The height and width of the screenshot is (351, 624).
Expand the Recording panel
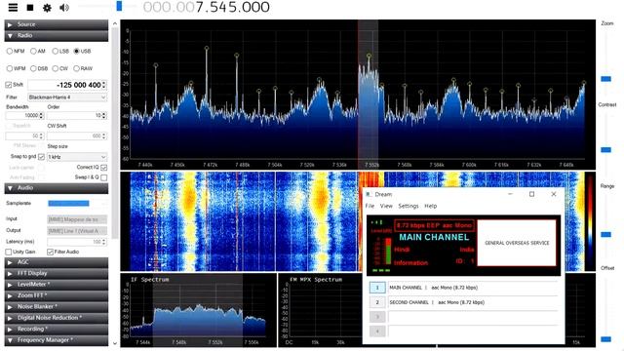click(x=57, y=330)
